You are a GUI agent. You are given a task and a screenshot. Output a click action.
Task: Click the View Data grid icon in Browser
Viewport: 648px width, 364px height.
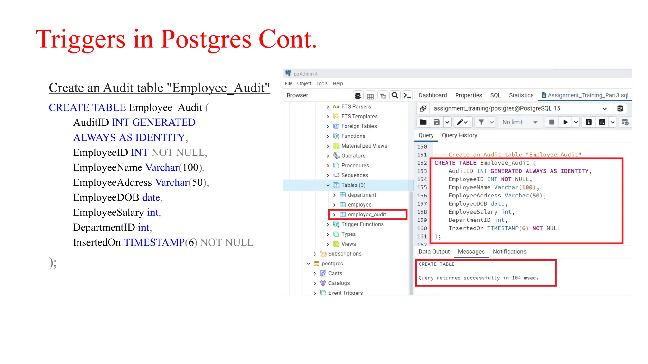[x=370, y=95]
